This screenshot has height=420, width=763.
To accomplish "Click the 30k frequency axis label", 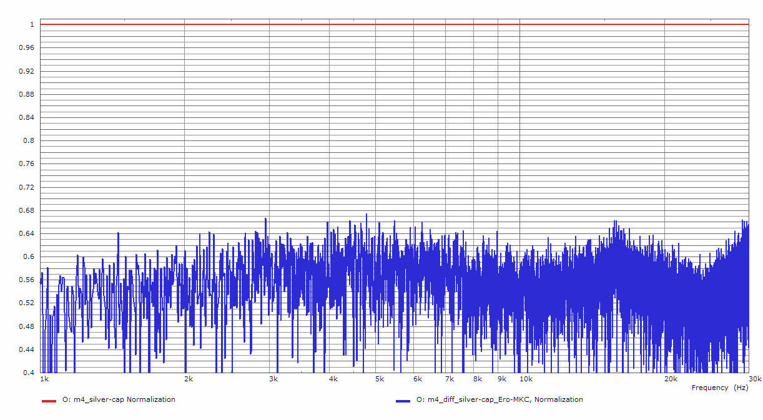I will (x=755, y=379).
